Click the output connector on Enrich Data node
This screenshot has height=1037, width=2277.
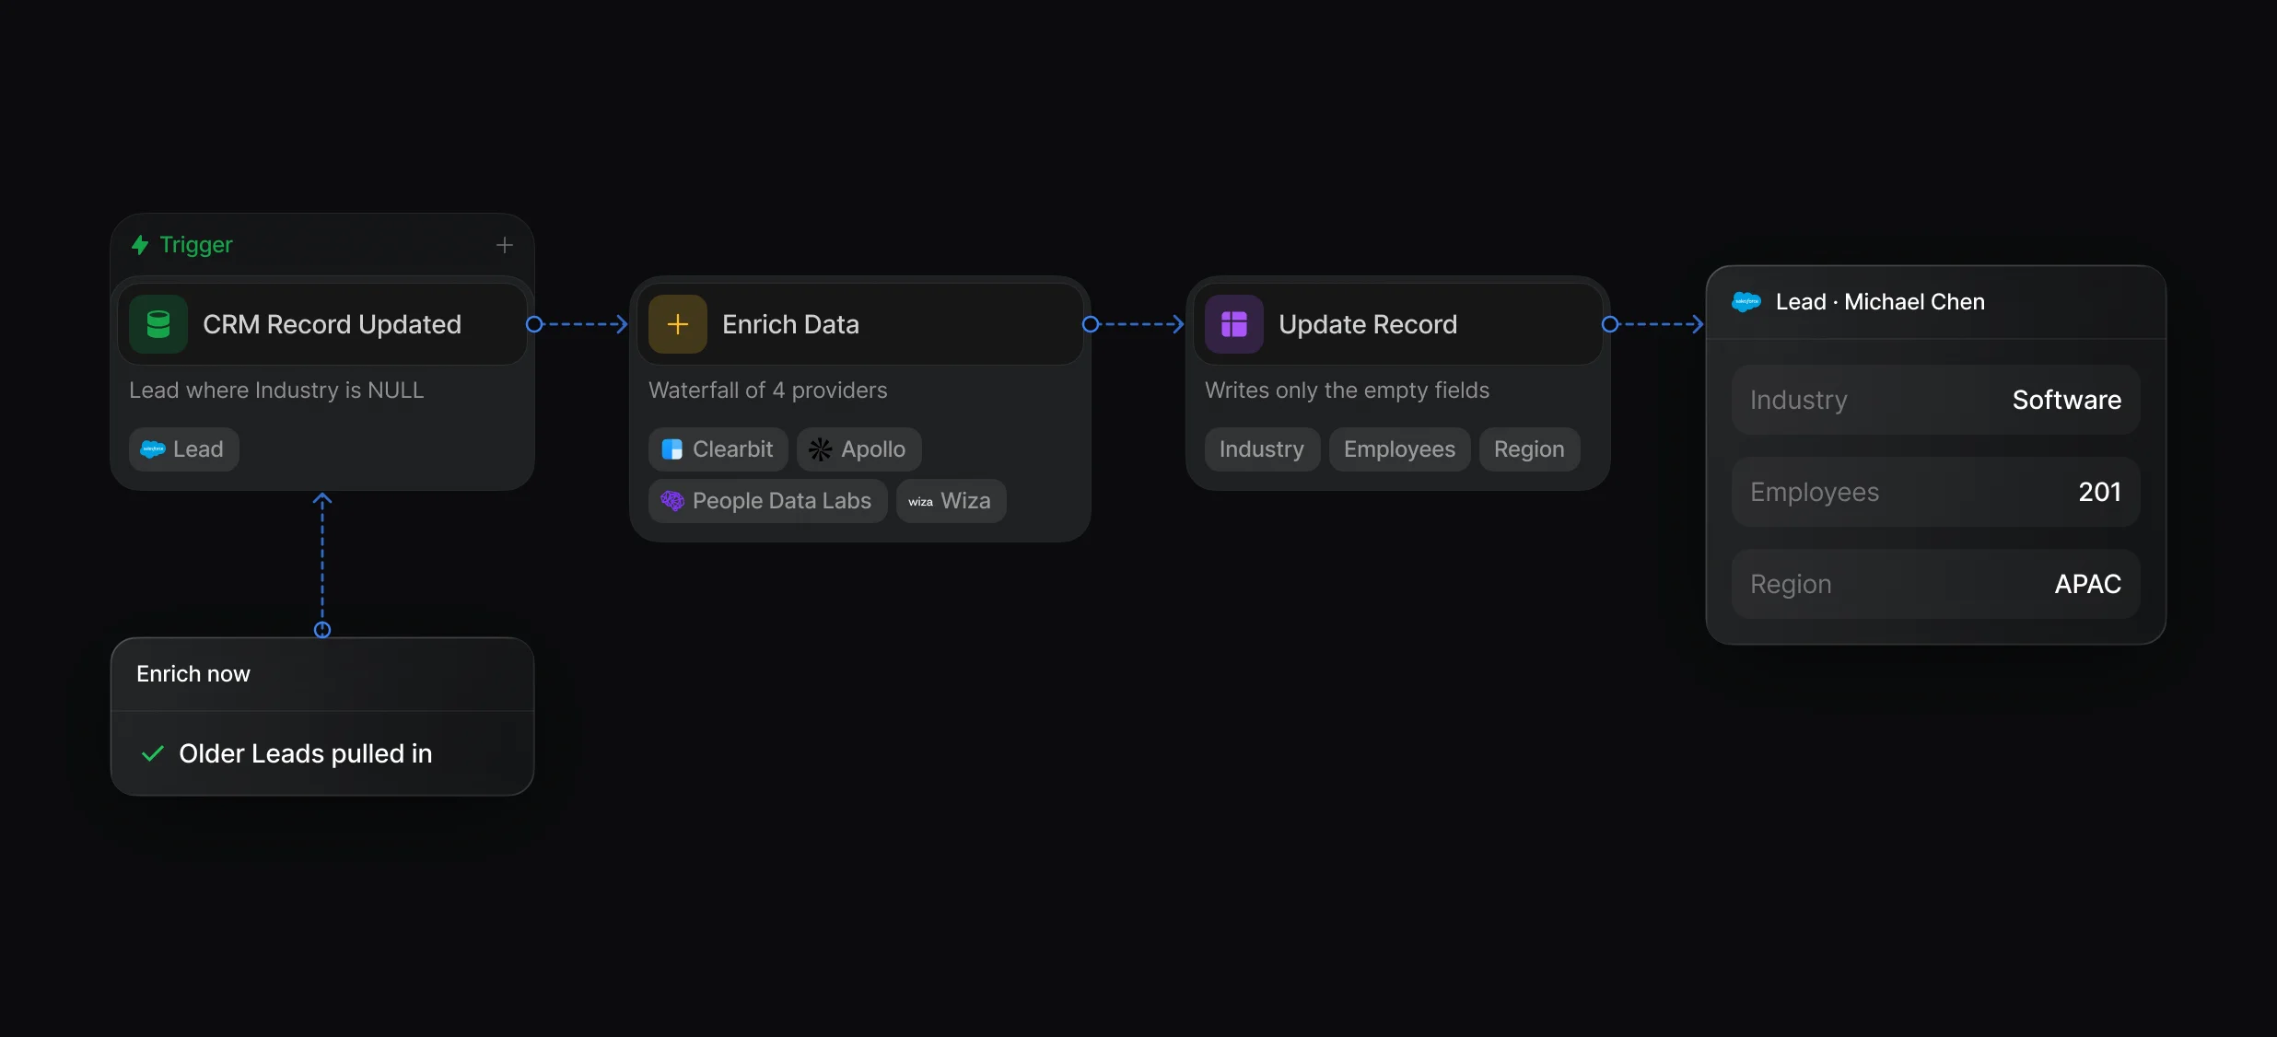[1091, 324]
